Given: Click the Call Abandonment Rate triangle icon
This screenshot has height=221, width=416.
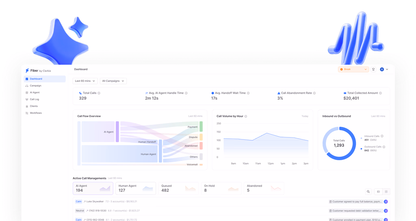Looking at the screenshot, I should [279, 93].
